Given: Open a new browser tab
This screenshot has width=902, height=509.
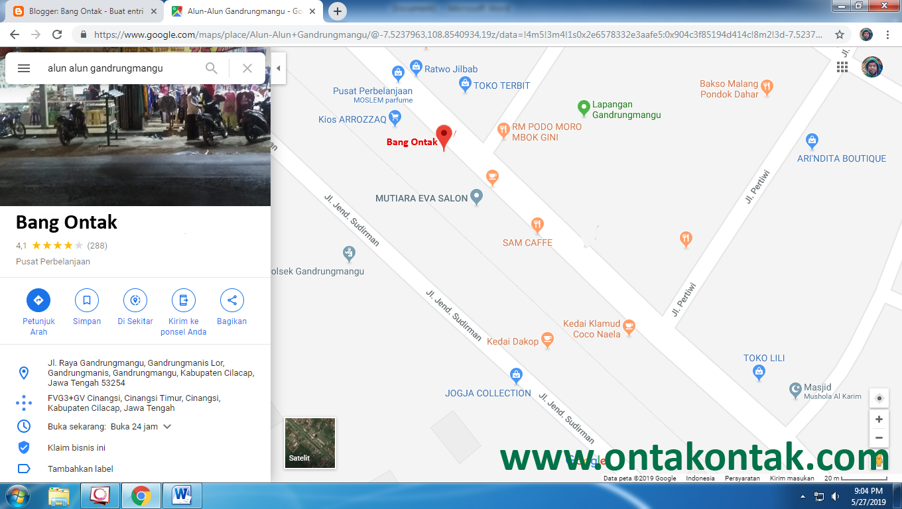Looking at the screenshot, I should [x=338, y=11].
